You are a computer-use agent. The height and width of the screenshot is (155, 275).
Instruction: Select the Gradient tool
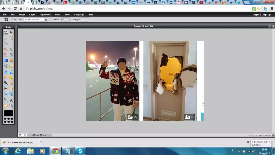(x=6, y=60)
